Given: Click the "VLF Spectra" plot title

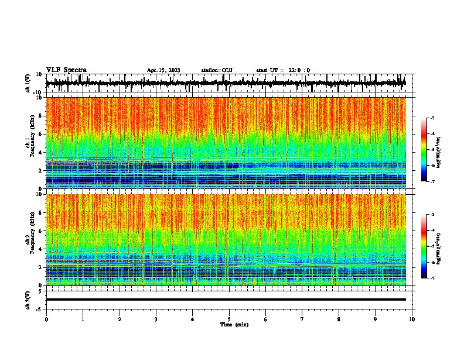Looking at the screenshot, I should tap(66, 70).
